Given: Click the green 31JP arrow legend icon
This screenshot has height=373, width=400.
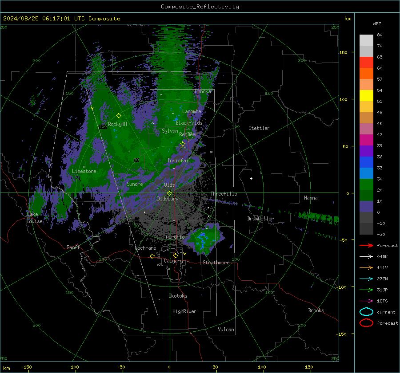Looking at the screenshot, I should pyautogui.click(x=366, y=290).
